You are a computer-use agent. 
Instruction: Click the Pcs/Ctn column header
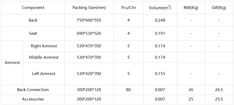[128, 8]
